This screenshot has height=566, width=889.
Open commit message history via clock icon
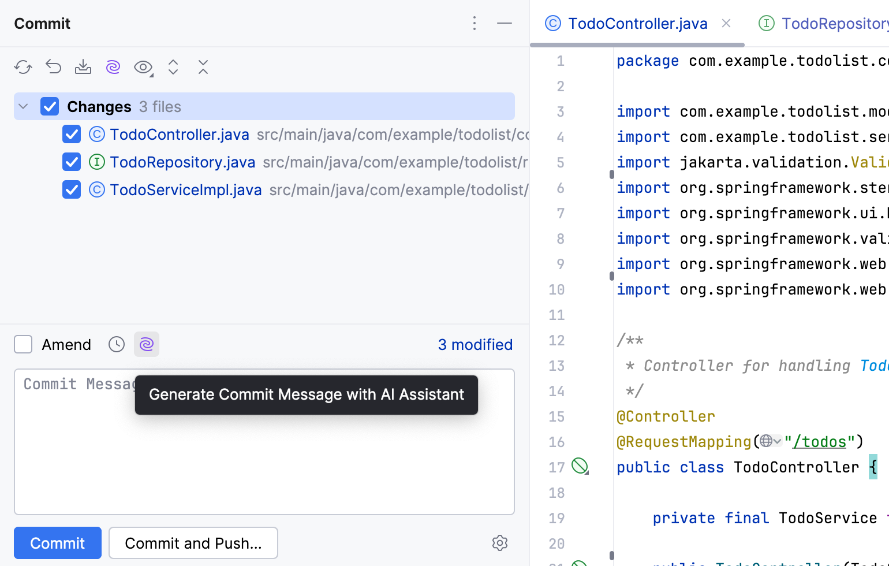(x=116, y=344)
